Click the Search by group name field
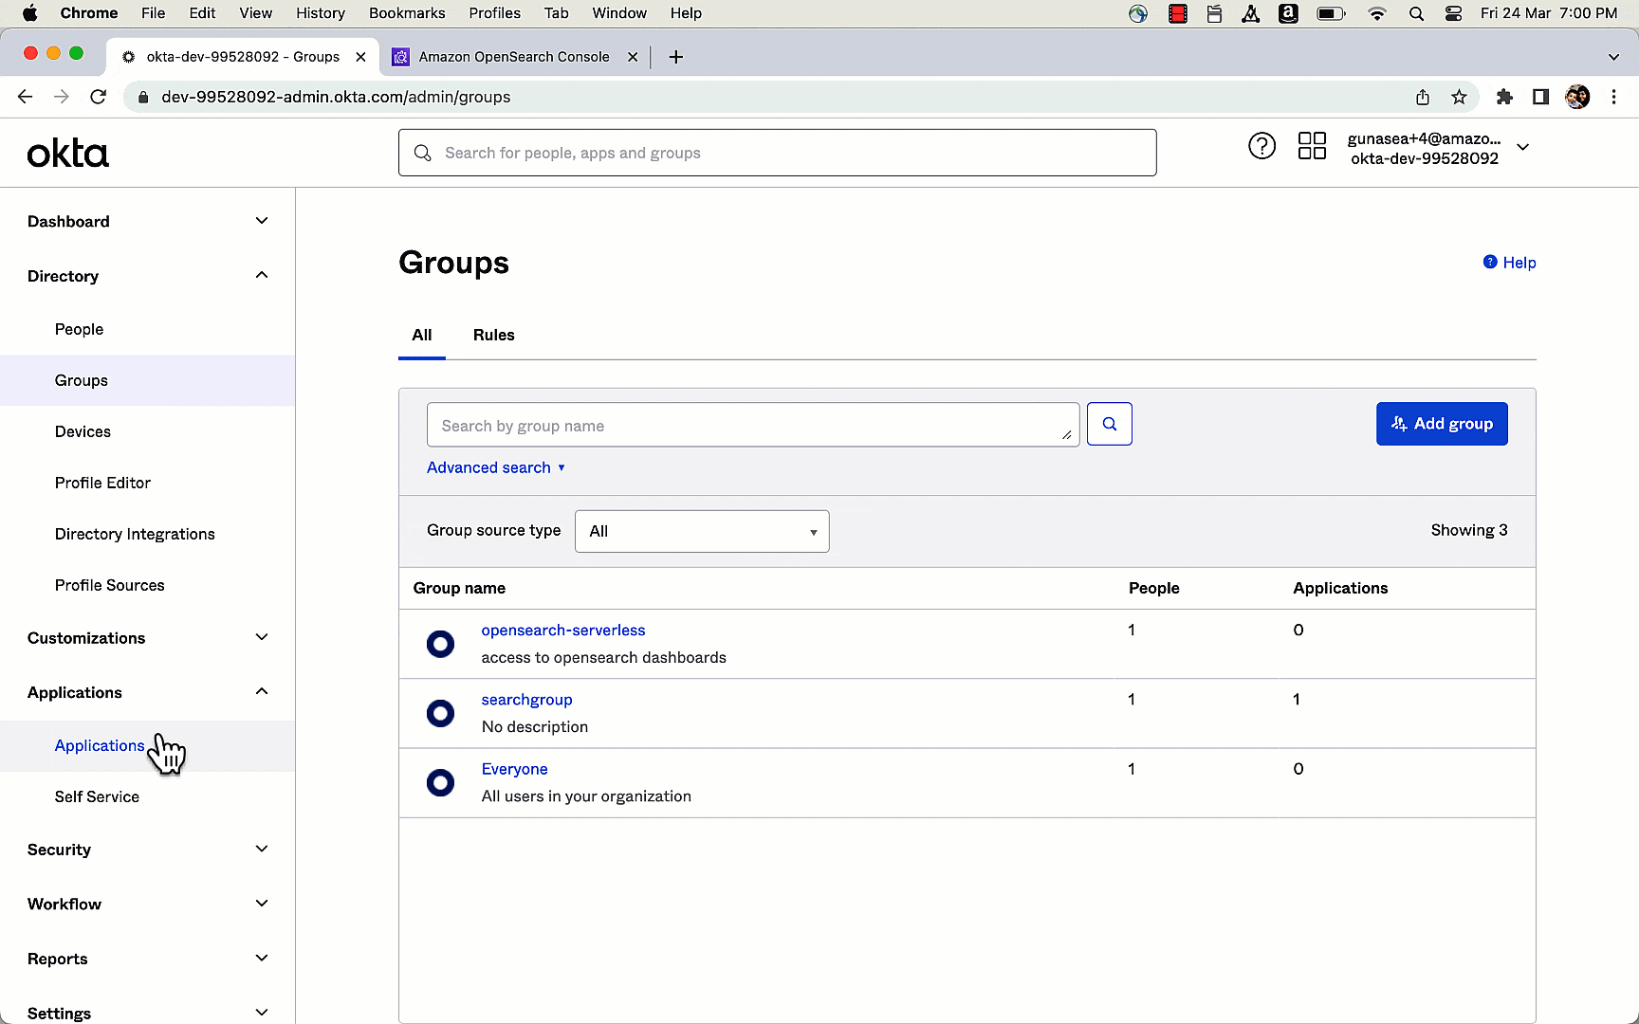This screenshot has height=1024, width=1639. [749, 426]
